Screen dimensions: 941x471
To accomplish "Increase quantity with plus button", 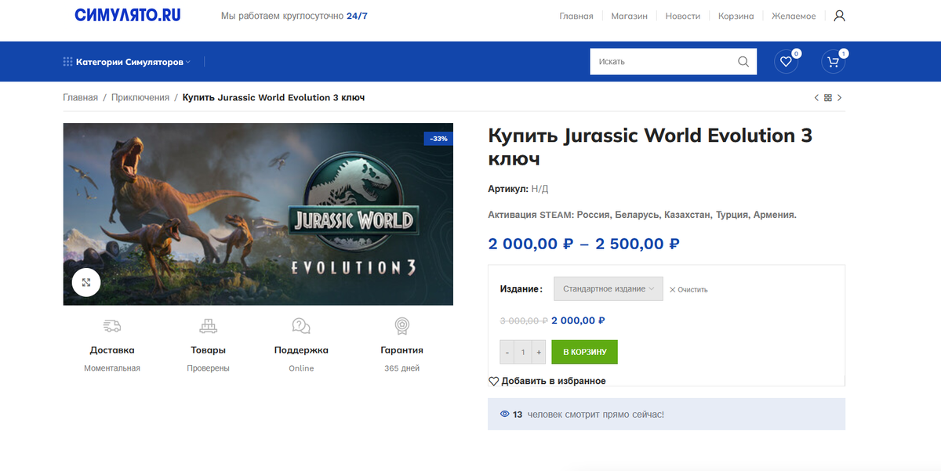I will pos(539,352).
